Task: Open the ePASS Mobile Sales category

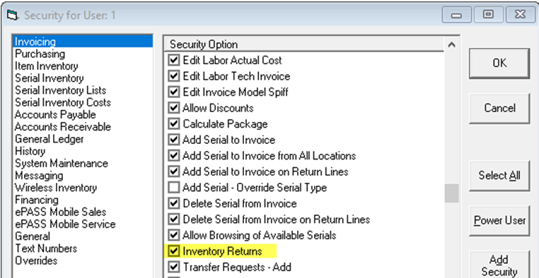Action: pos(83,212)
